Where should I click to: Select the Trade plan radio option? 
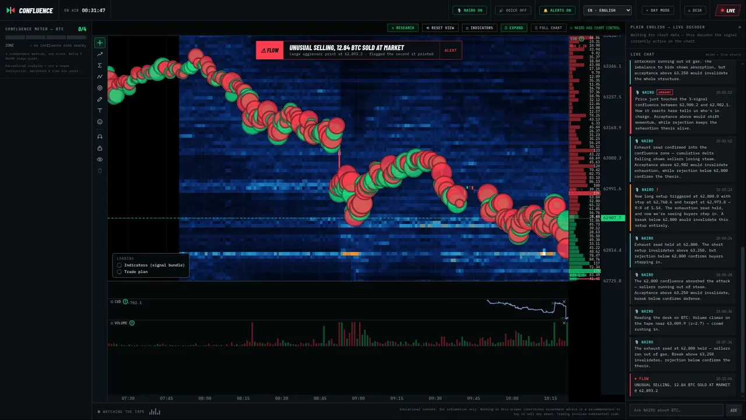click(119, 272)
